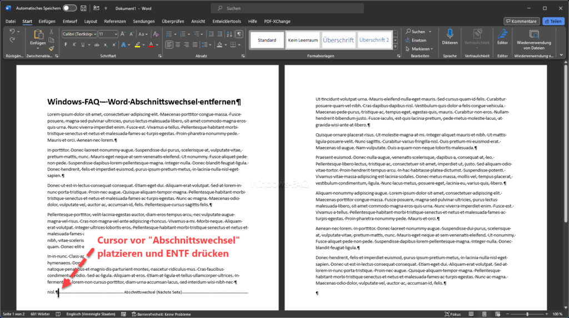Sort the selected text alphabetically
This screenshot has height=318, width=569.
pos(229,34)
